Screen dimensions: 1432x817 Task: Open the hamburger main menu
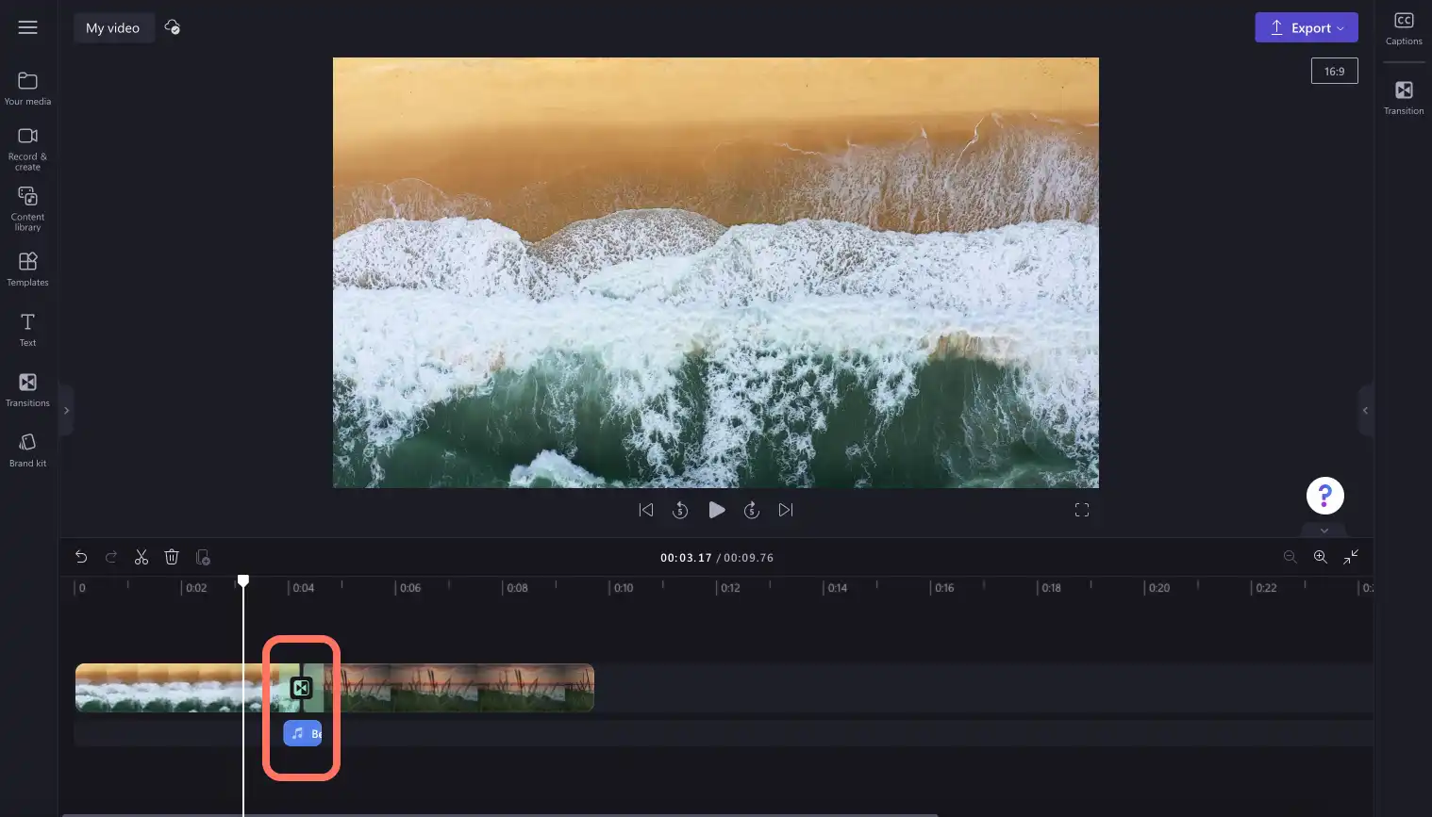point(28,27)
